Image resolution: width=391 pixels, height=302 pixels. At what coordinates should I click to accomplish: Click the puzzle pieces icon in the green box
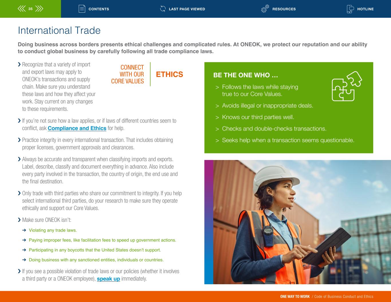pos(347,86)
